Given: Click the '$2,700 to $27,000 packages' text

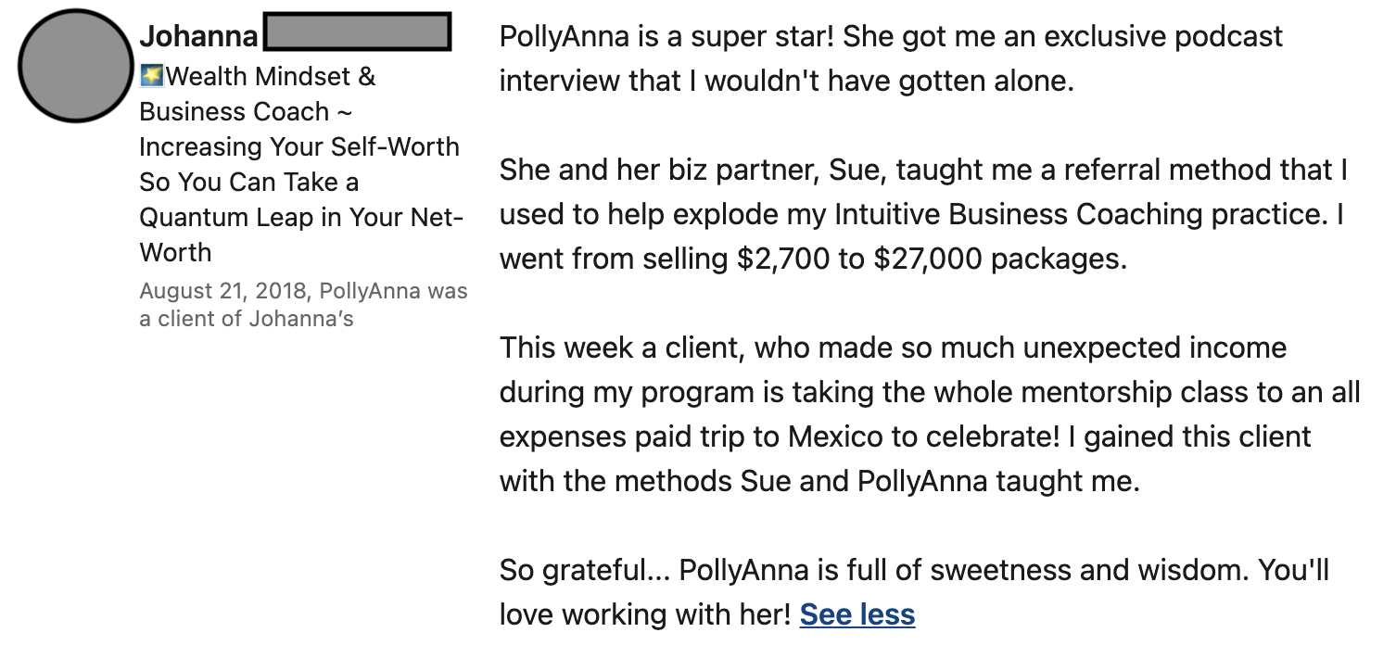Looking at the screenshot, I should tap(932, 259).
